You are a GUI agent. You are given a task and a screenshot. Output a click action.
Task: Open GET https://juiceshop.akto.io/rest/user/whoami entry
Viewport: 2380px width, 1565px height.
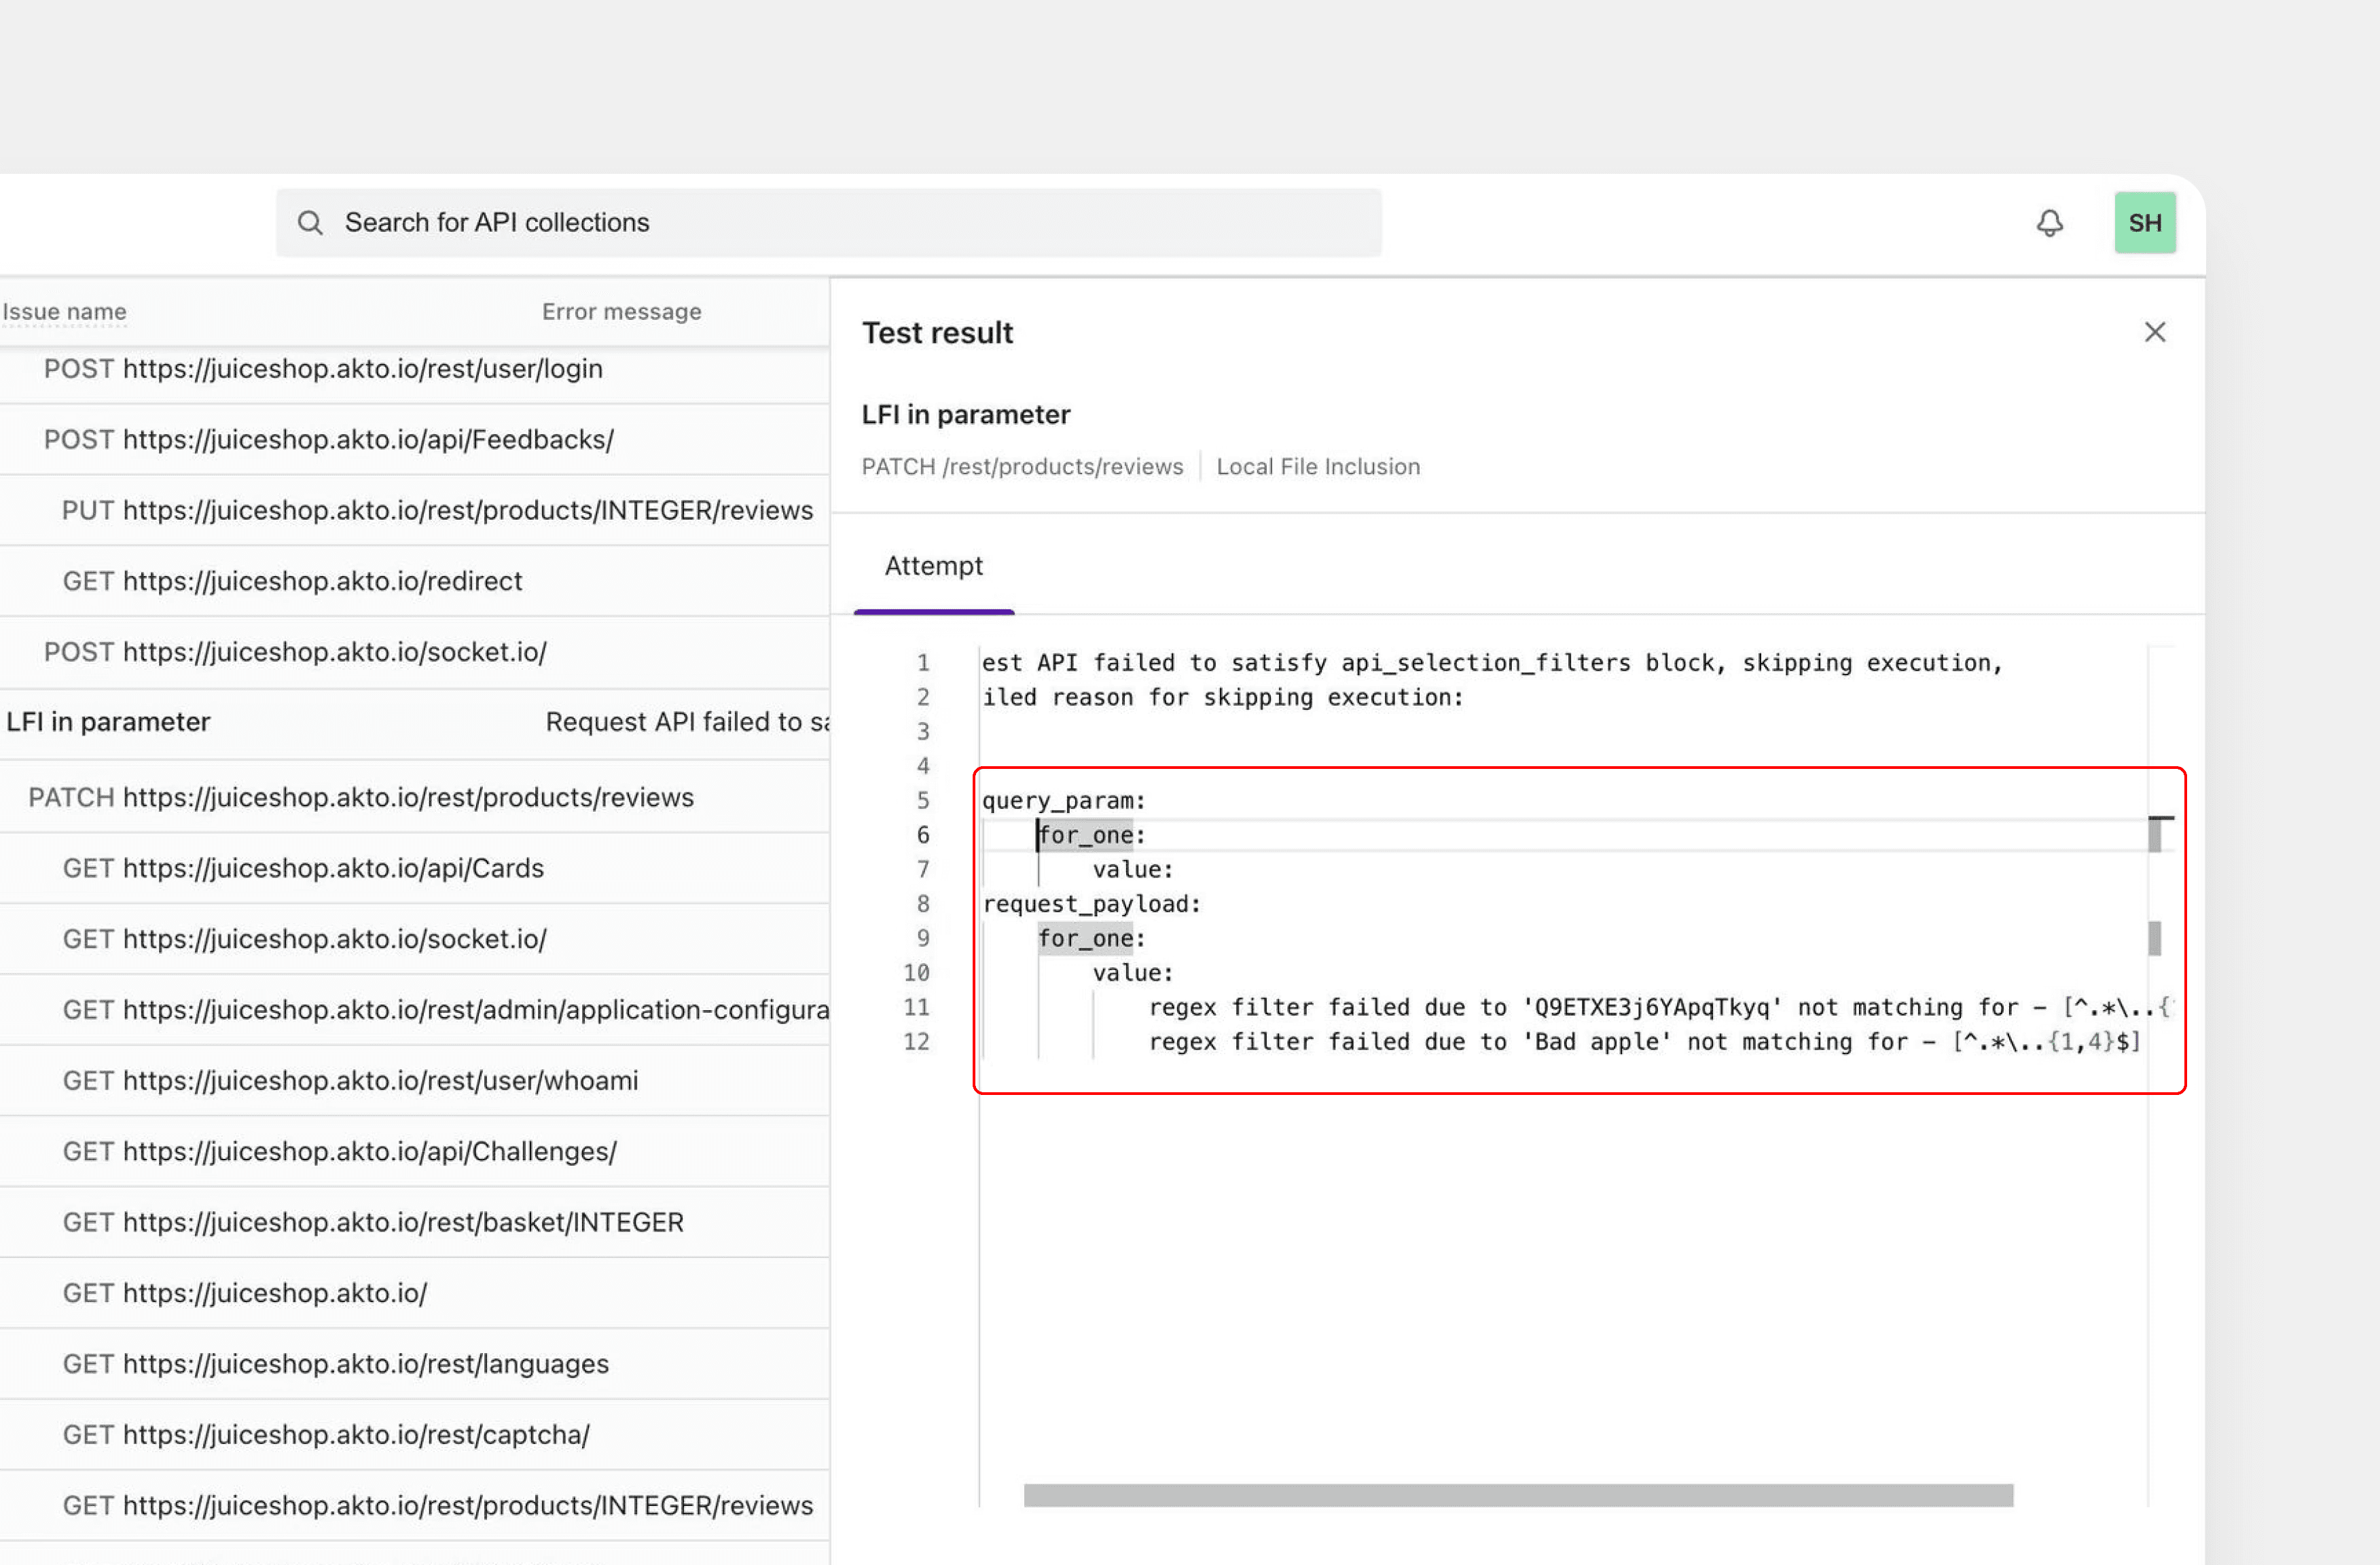[351, 1080]
